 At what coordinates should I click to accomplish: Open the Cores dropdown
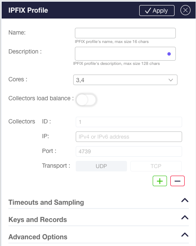tap(125, 80)
